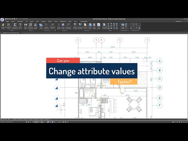The image size is (188, 141).
Task: Open the Manage ribbon tab
Action: pos(43,22)
